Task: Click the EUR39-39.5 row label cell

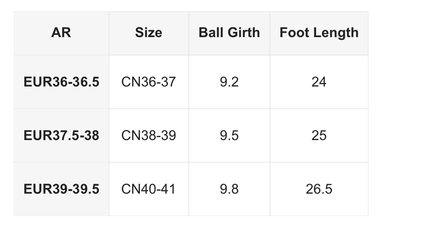Action: (x=61, y=189)
